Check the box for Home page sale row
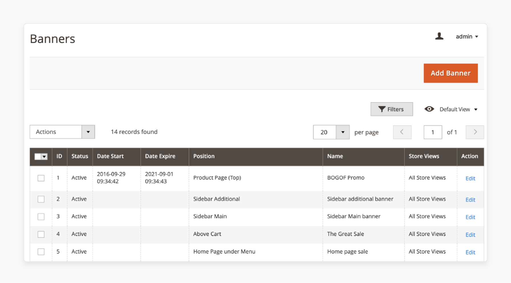The width and height of the screenshot is (511, 283). pyautogui.click(x=41, y=252)
